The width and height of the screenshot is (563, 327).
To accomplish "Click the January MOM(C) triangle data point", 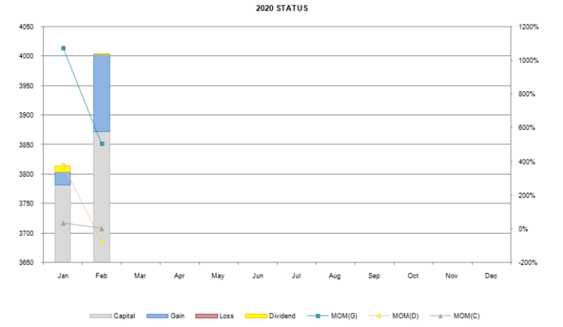I will click(64, 223).
